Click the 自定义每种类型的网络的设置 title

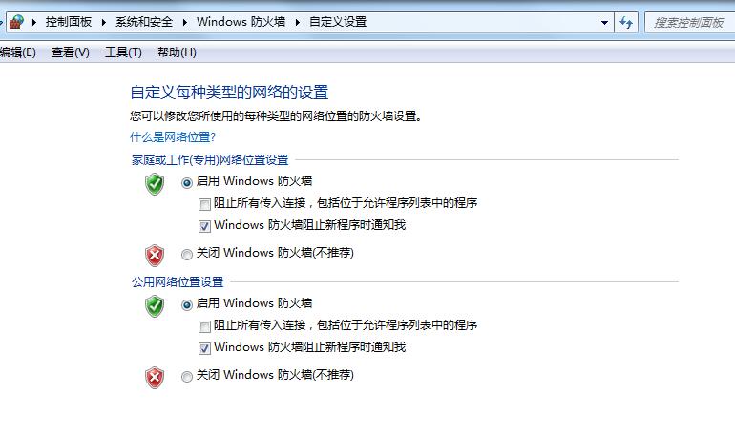(x=229, y=93)
